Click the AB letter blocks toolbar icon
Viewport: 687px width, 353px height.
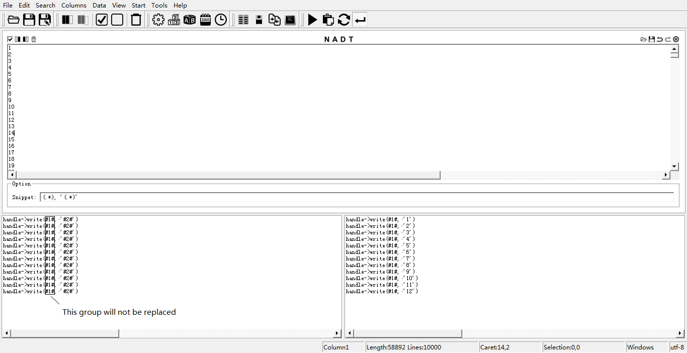click(190, 20)
